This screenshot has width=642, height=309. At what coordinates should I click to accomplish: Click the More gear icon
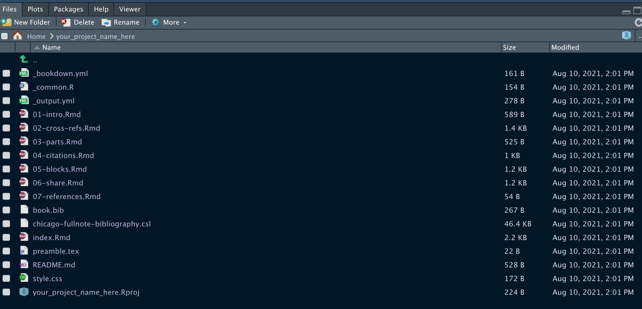click(156, 22)
